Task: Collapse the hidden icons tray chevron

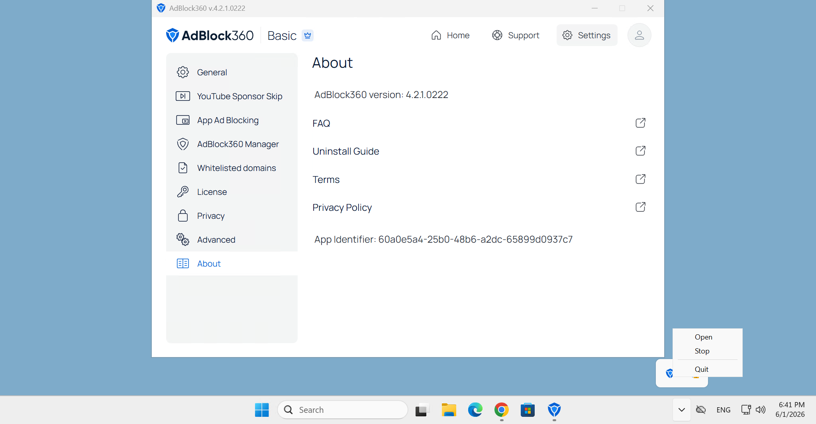Action: coord(682,410)
